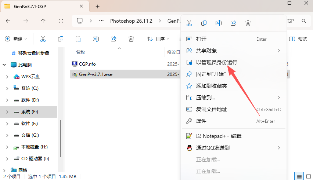Image resolution: width=313 pixels, height=180 pixels.
Task: Expand the CD 驱动器 (I:) node
Action: tap(7, 159)
